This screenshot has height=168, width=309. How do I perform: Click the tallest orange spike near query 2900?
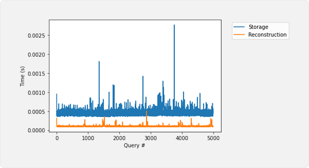pyautogui.click(x=147, y=111)
